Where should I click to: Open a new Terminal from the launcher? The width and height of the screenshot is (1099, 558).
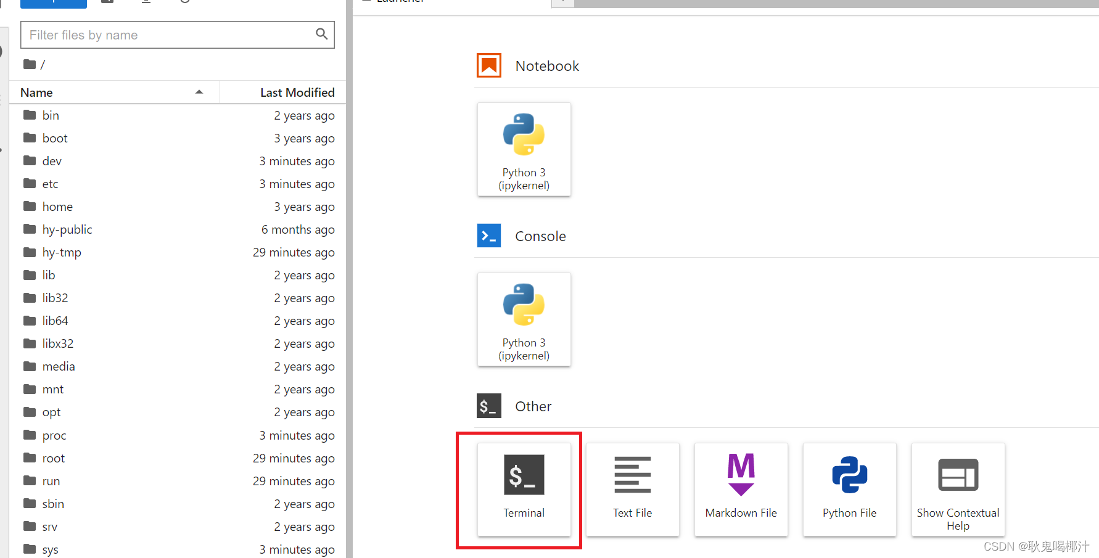(x=524, y=490)
